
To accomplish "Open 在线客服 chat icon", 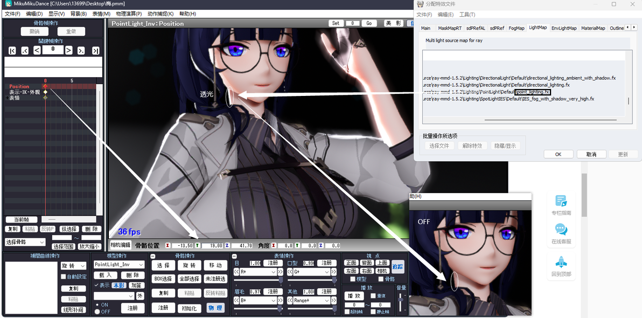I will click(x=561, y=233).
